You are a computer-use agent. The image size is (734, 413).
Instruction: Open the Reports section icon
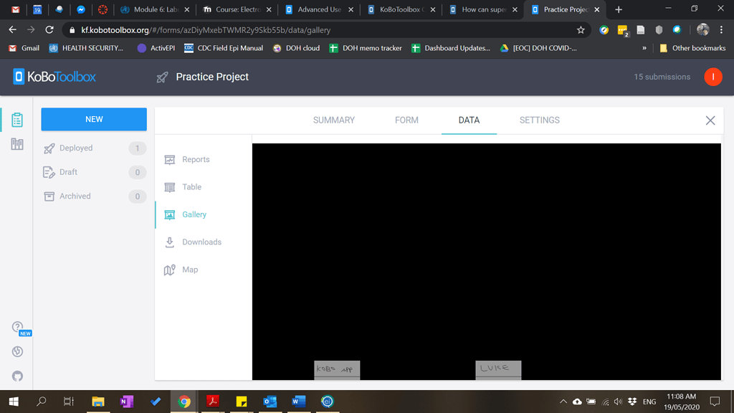point(169,160)
